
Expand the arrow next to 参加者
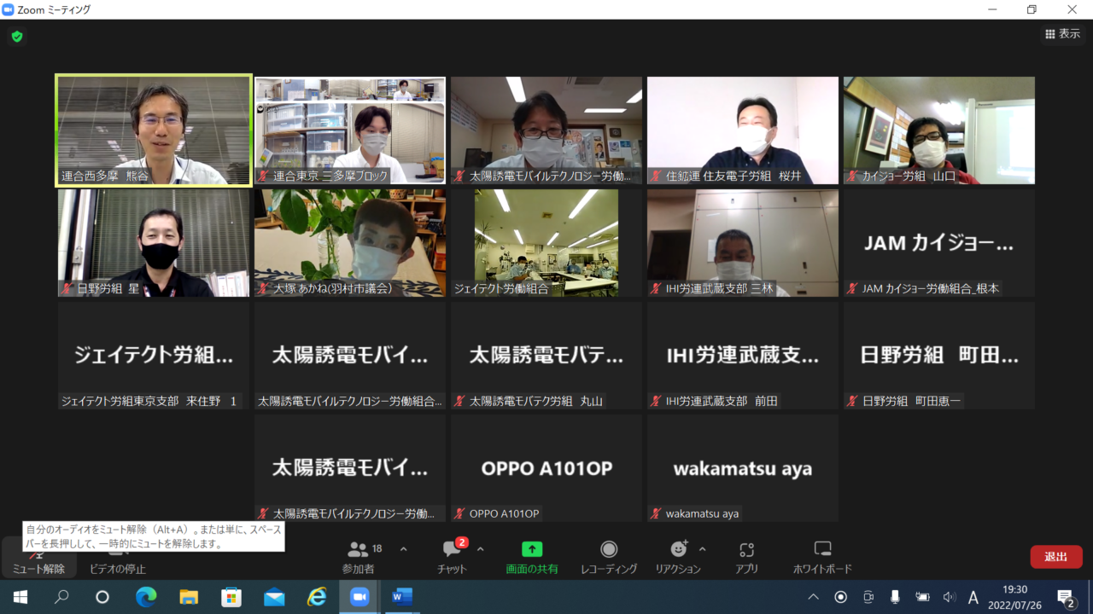point(404,549)
